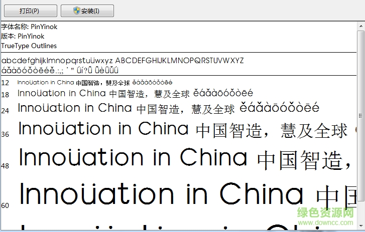Click the lowercase and uppercase alphabet sample line
Screen dimensions: 365x232
tap(123, 61)
